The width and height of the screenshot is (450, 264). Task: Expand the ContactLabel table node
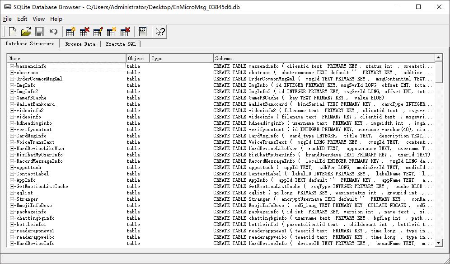click(12, 174)
